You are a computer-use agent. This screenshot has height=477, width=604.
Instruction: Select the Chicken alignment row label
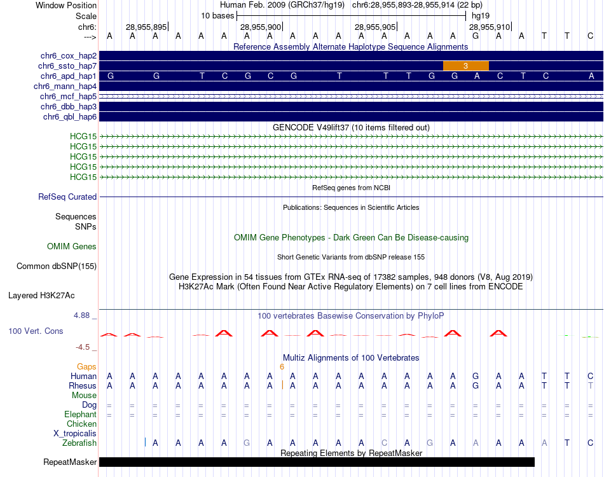pyautogui.click(x=81, y=424)
